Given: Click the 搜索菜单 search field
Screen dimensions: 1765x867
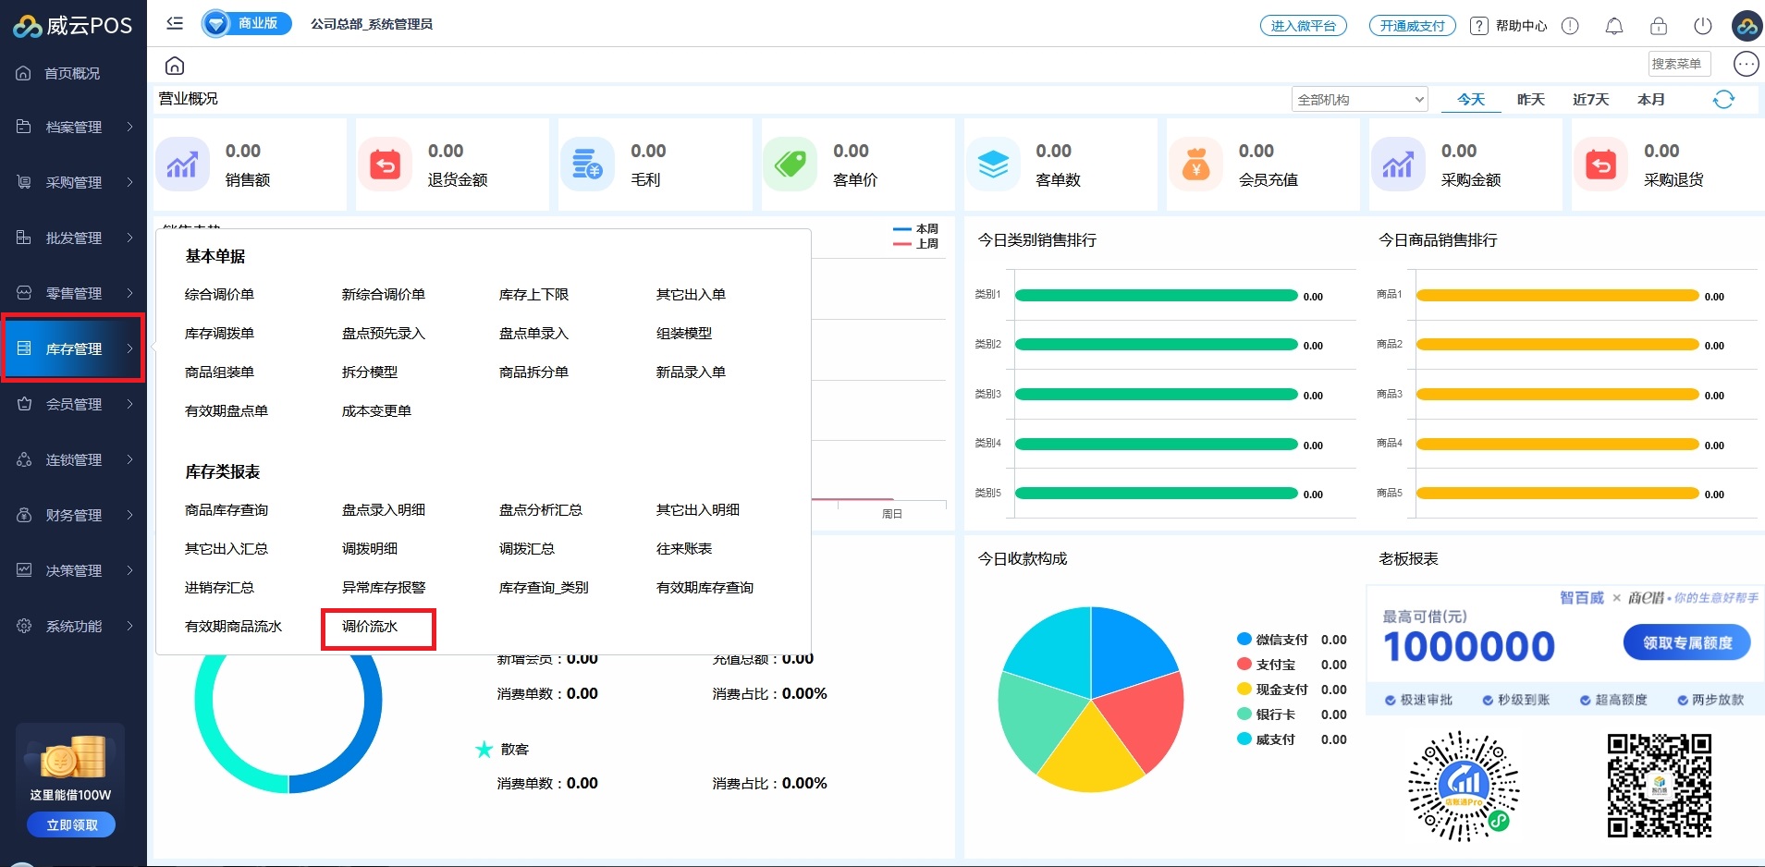Looking at the screenshot, I should click(1678, 64).
